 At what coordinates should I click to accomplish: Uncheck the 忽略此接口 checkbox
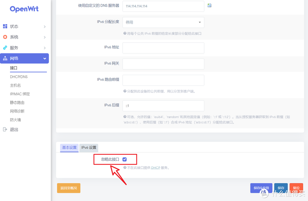tap(124, 160)
